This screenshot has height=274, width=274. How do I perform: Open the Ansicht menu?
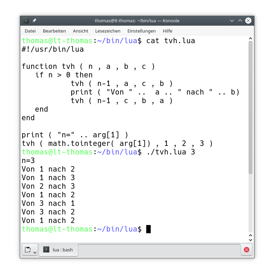pyautogui.click(x=80, y=31)
